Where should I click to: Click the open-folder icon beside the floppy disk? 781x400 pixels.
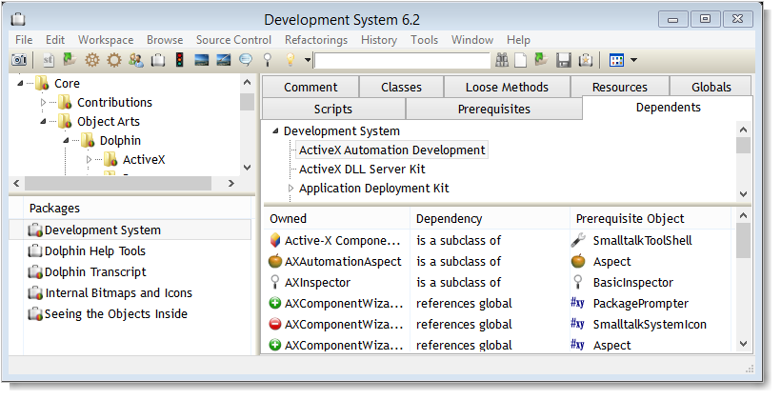pos(541,60)
